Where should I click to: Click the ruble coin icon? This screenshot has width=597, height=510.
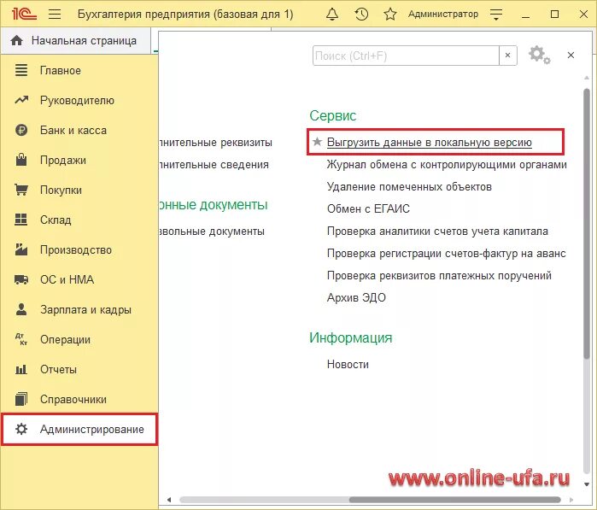pos(21,130)
